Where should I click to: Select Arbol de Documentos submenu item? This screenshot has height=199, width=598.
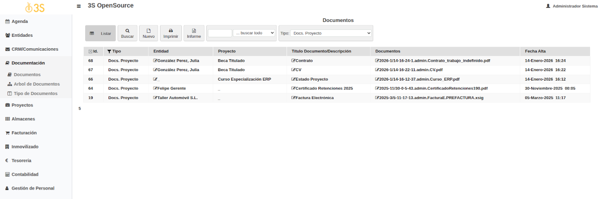(x=36, y=84)
